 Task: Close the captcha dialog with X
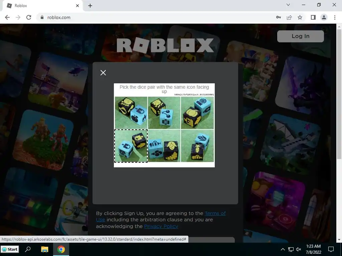coord(103,73)
